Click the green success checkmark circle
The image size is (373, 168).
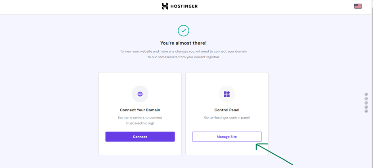click(183, 31)
